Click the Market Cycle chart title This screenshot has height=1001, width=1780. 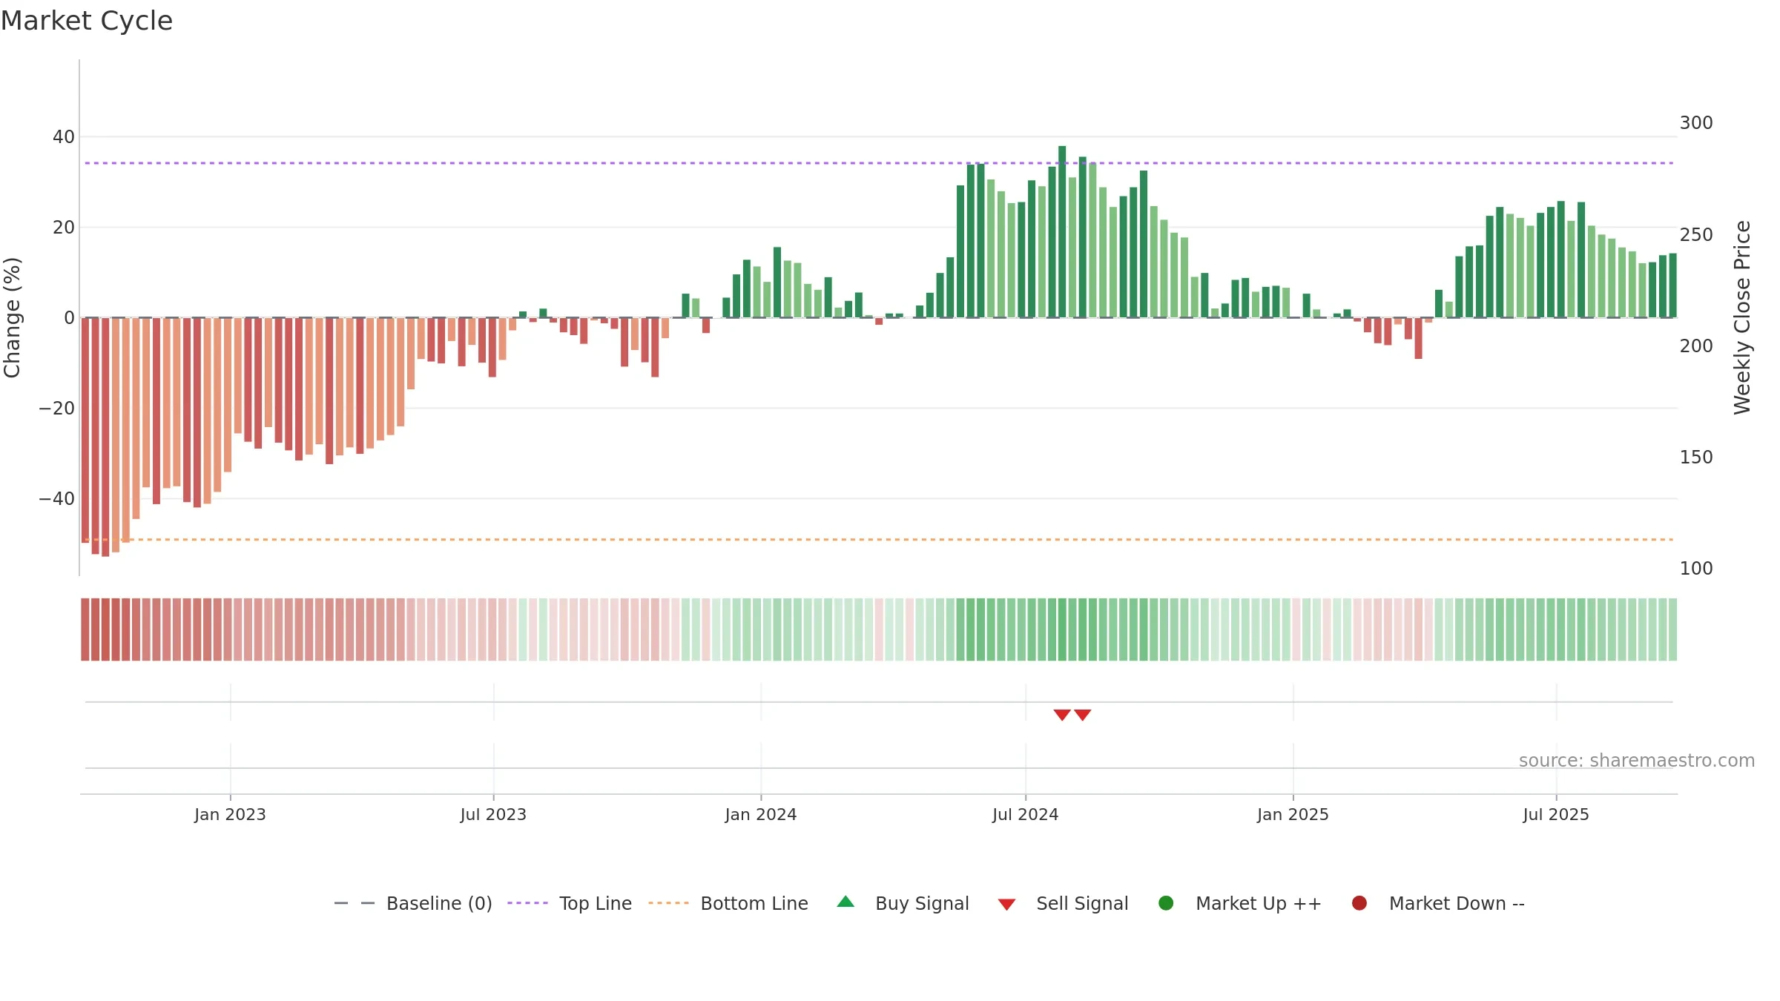click(x=87, y=21)
